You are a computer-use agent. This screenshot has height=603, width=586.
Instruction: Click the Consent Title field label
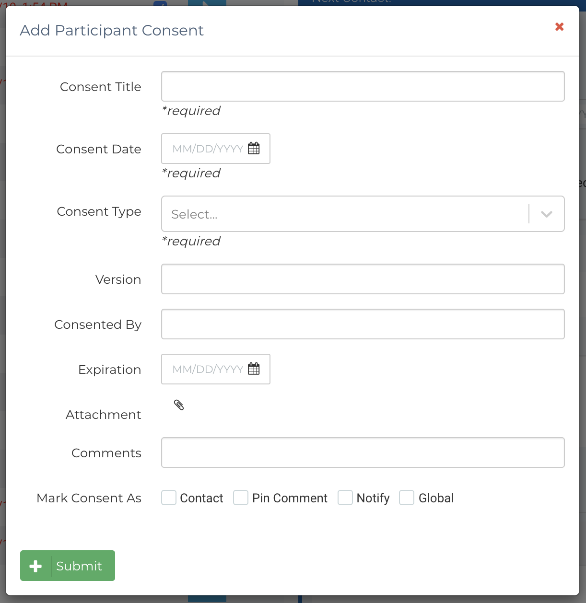pyautogui.click(x=100, y=87)
